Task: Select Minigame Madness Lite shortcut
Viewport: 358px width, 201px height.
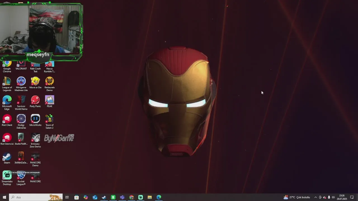Action: tap(21, 84)
